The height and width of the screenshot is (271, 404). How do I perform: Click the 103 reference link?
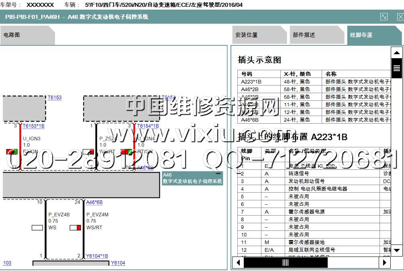pos(7,263)
